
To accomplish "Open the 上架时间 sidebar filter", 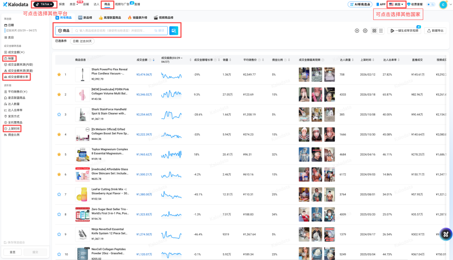I will click(x=12, y=129).
